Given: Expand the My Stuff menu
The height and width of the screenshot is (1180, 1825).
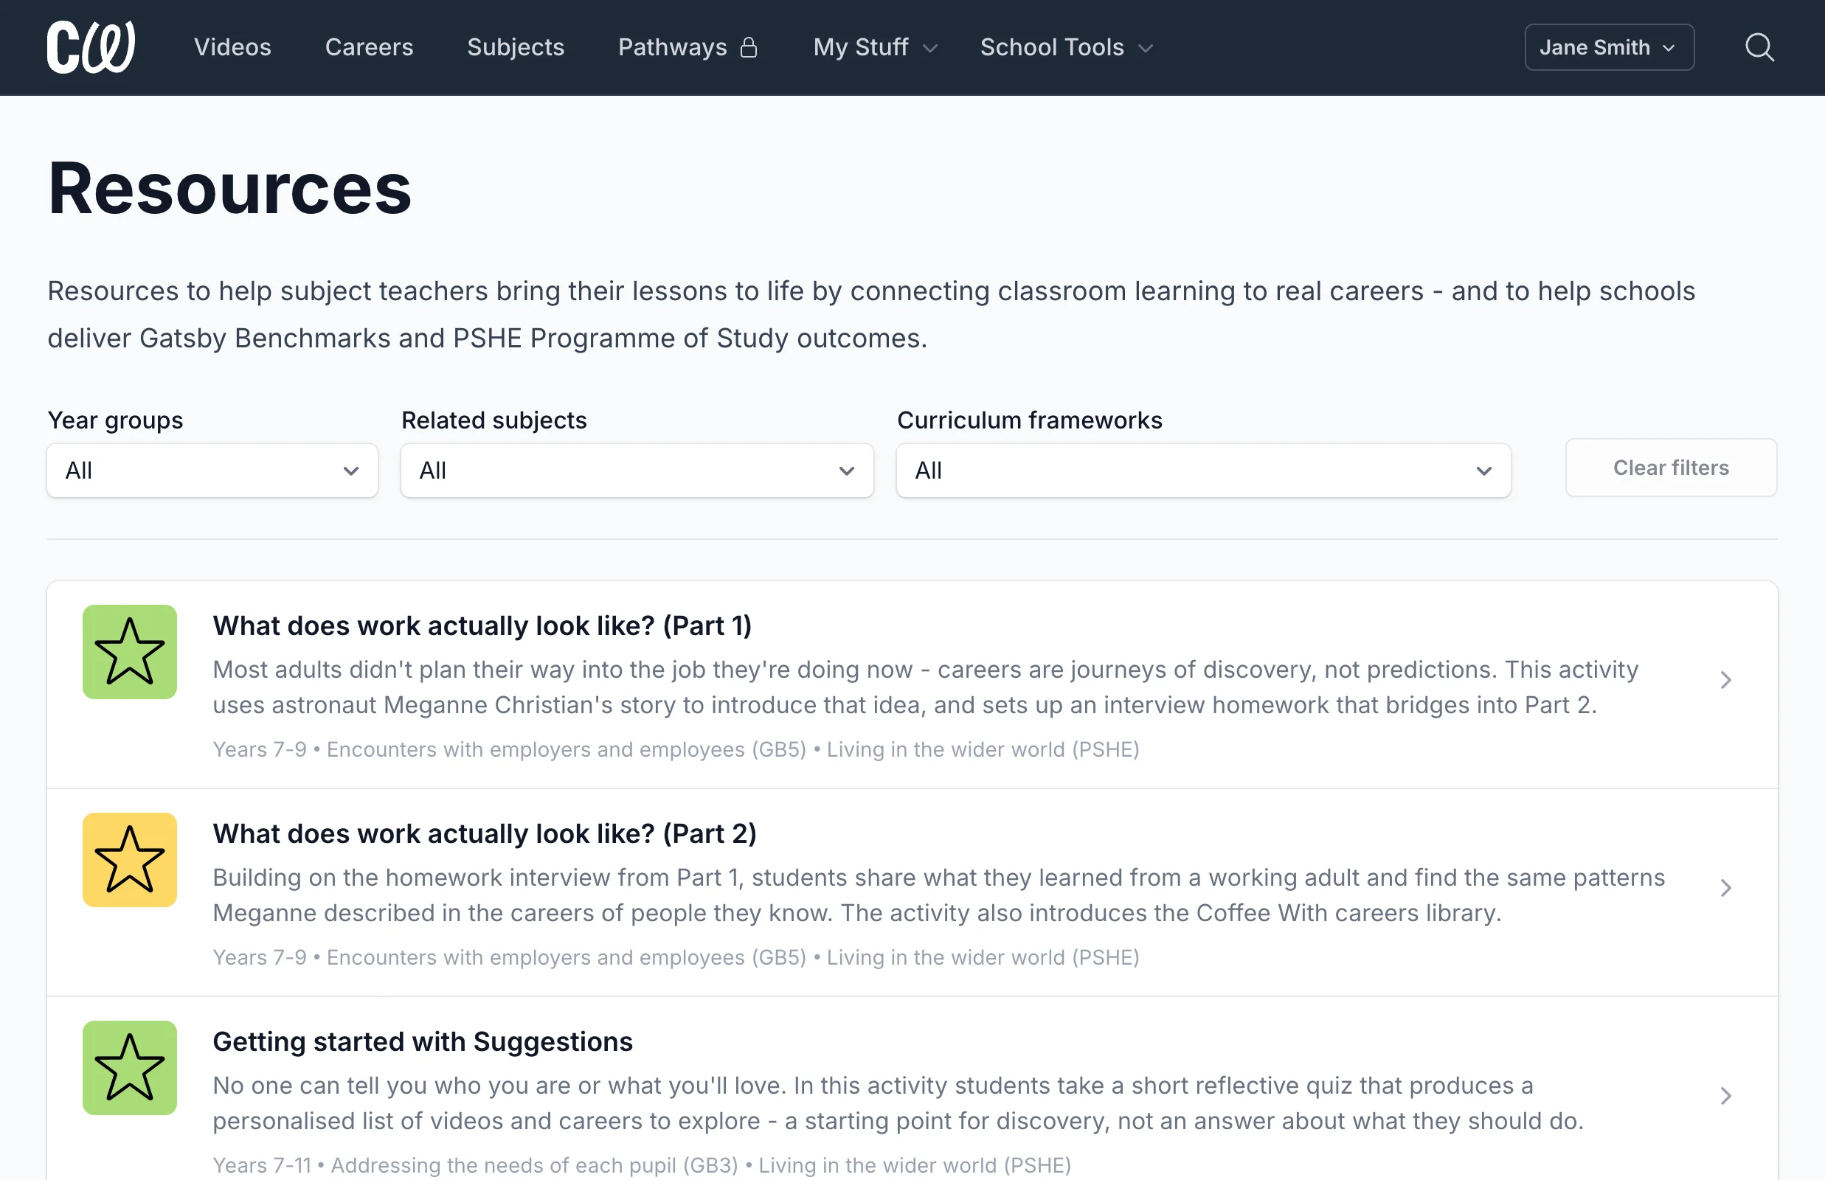Looking at the screenshot, I should (x=876, y=47).
